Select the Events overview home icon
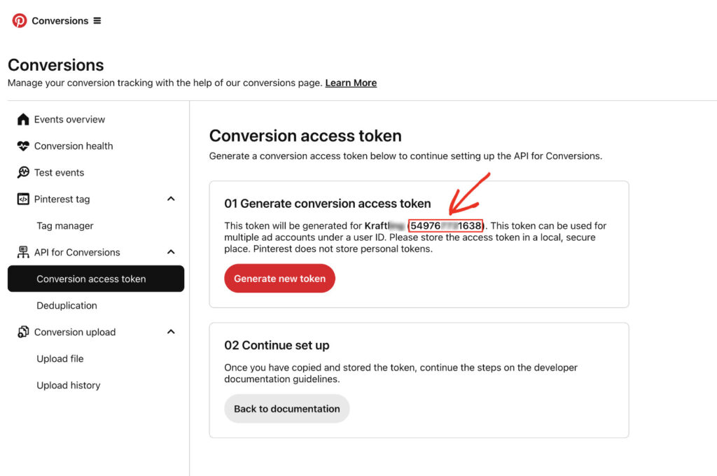The image size is (717, 476). point(23,119)
